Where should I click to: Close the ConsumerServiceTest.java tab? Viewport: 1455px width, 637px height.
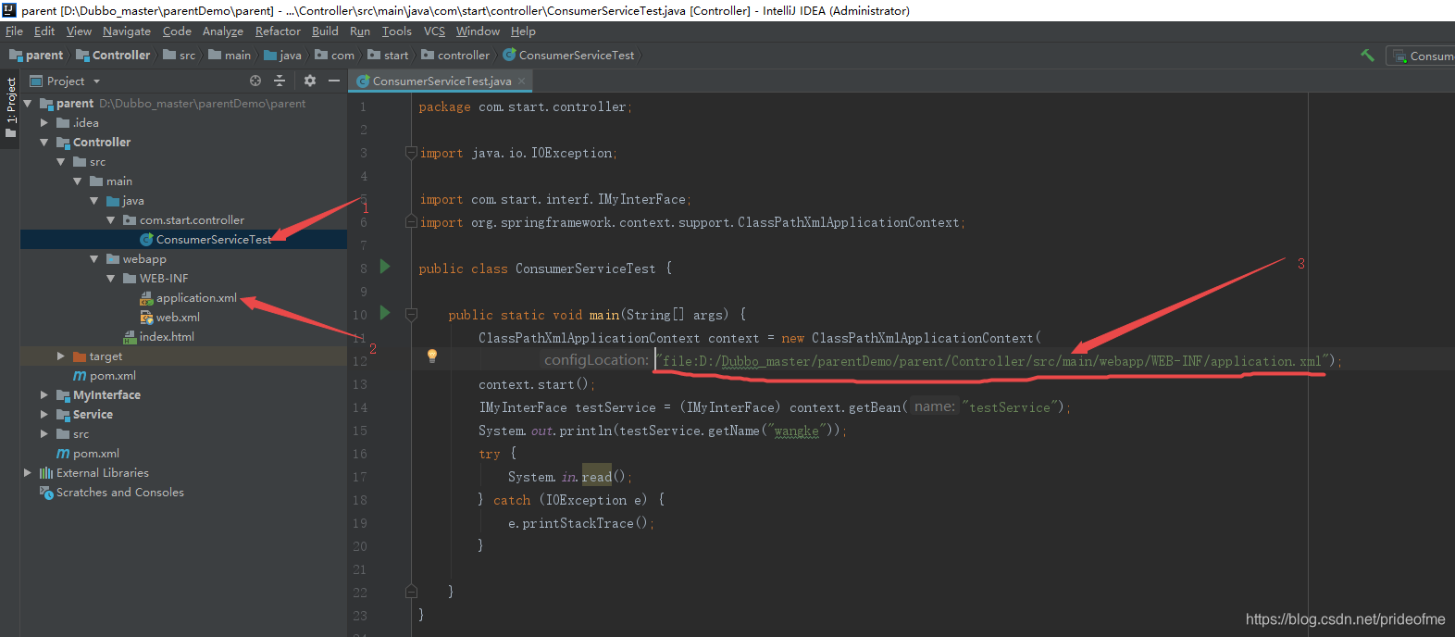click(521, 81)
